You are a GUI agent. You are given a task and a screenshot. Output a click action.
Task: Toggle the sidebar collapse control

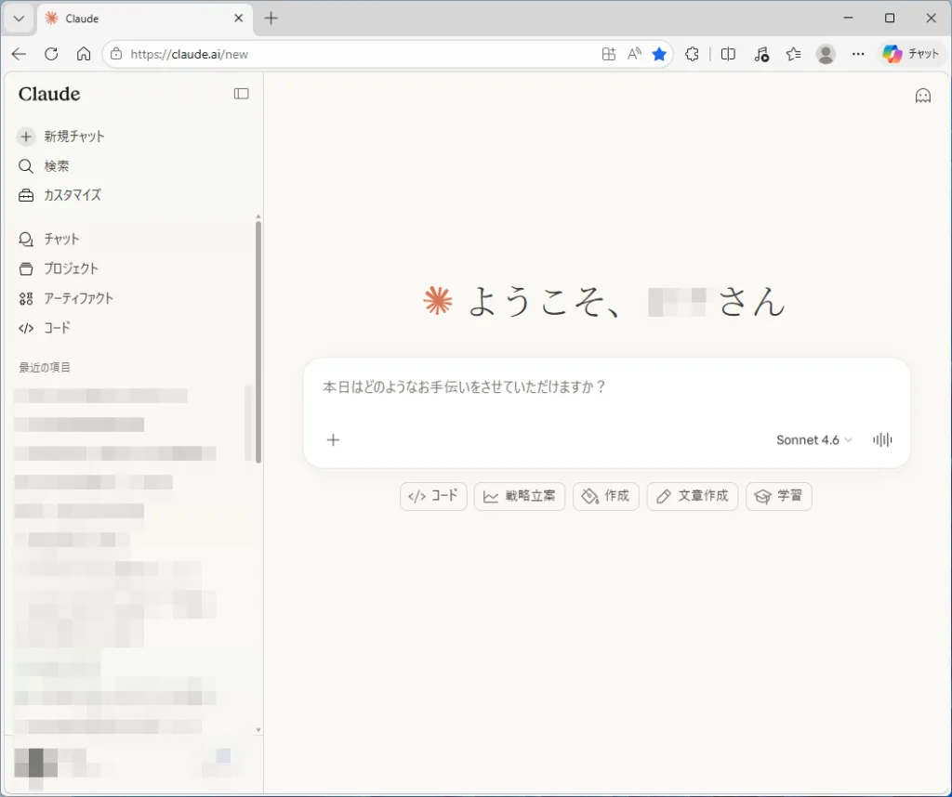pyautogui.click(x=241, y=93)
